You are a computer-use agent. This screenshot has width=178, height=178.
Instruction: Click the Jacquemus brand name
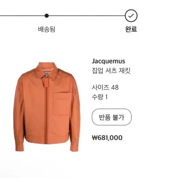[x=108, y=61]
